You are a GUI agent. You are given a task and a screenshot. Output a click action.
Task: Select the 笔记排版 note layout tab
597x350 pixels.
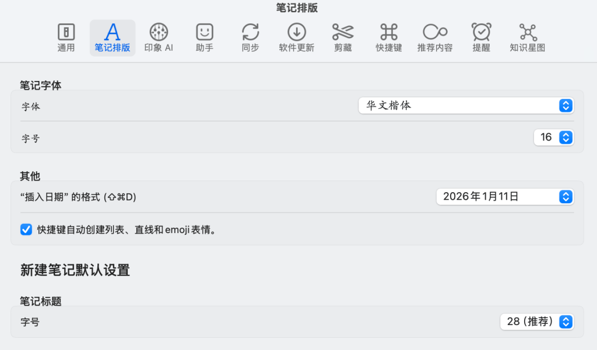[113, 38]
